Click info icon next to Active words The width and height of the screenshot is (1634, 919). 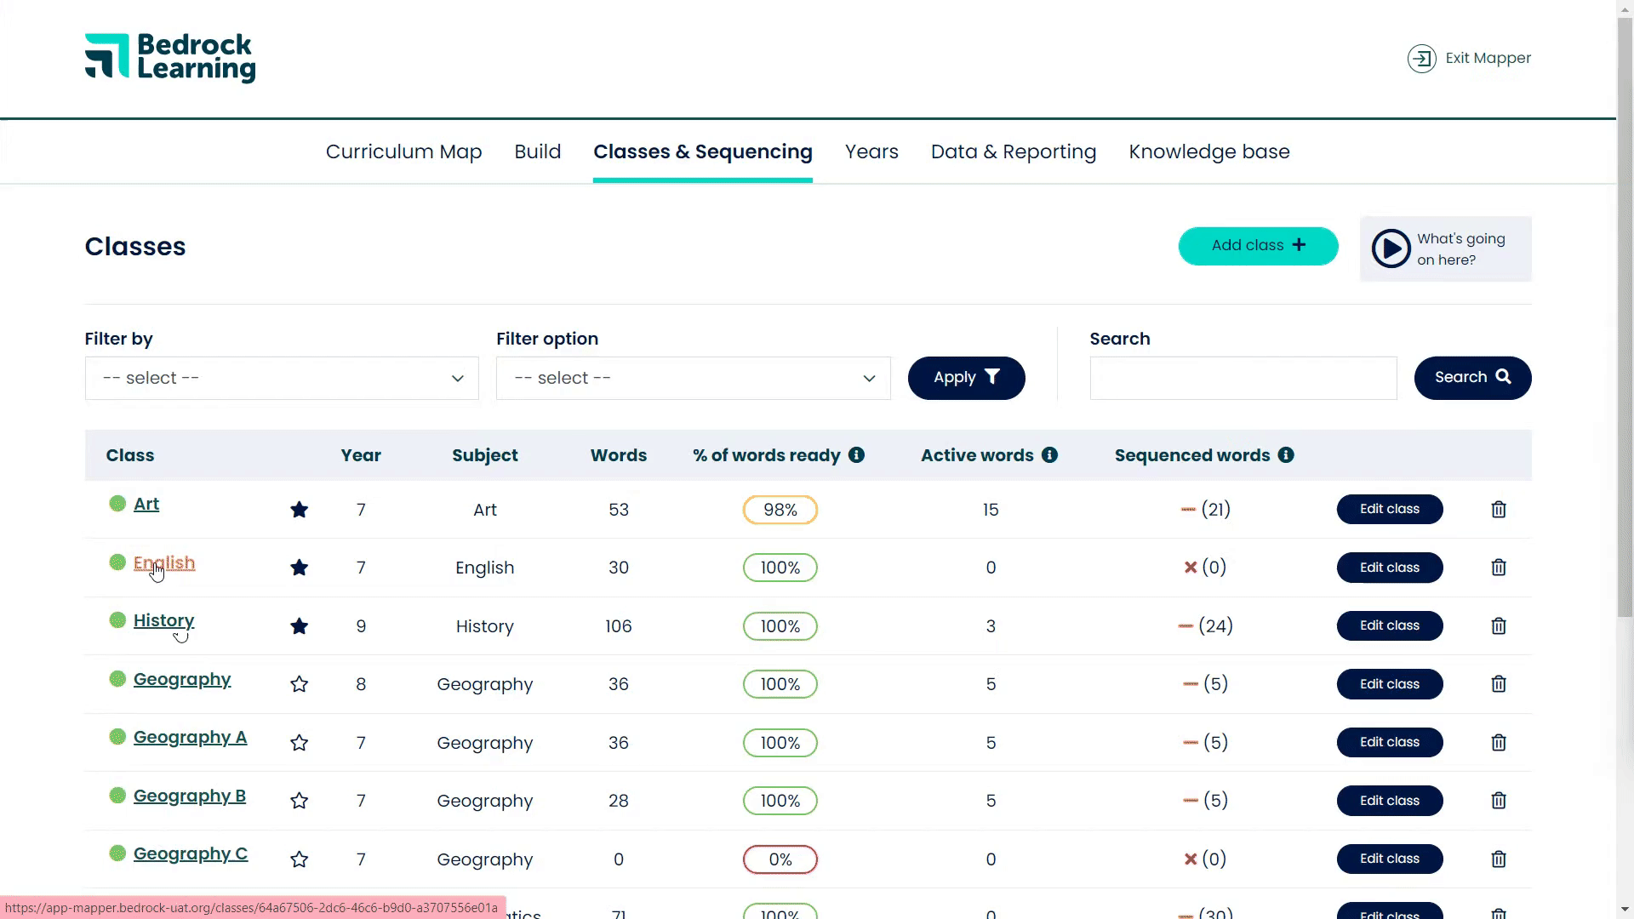coord(1049,455)
